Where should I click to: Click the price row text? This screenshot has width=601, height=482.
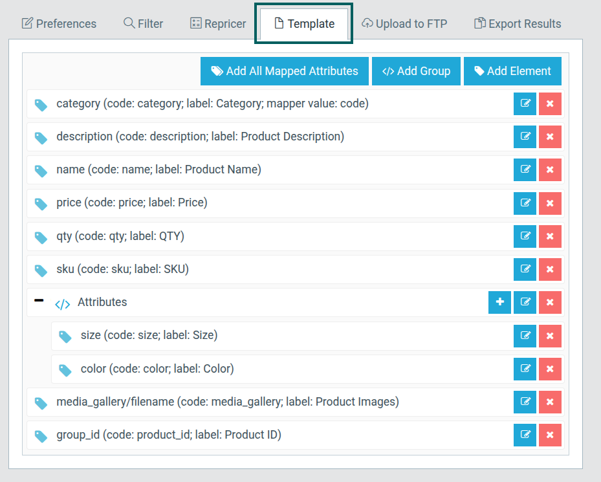tap(132, 203)
